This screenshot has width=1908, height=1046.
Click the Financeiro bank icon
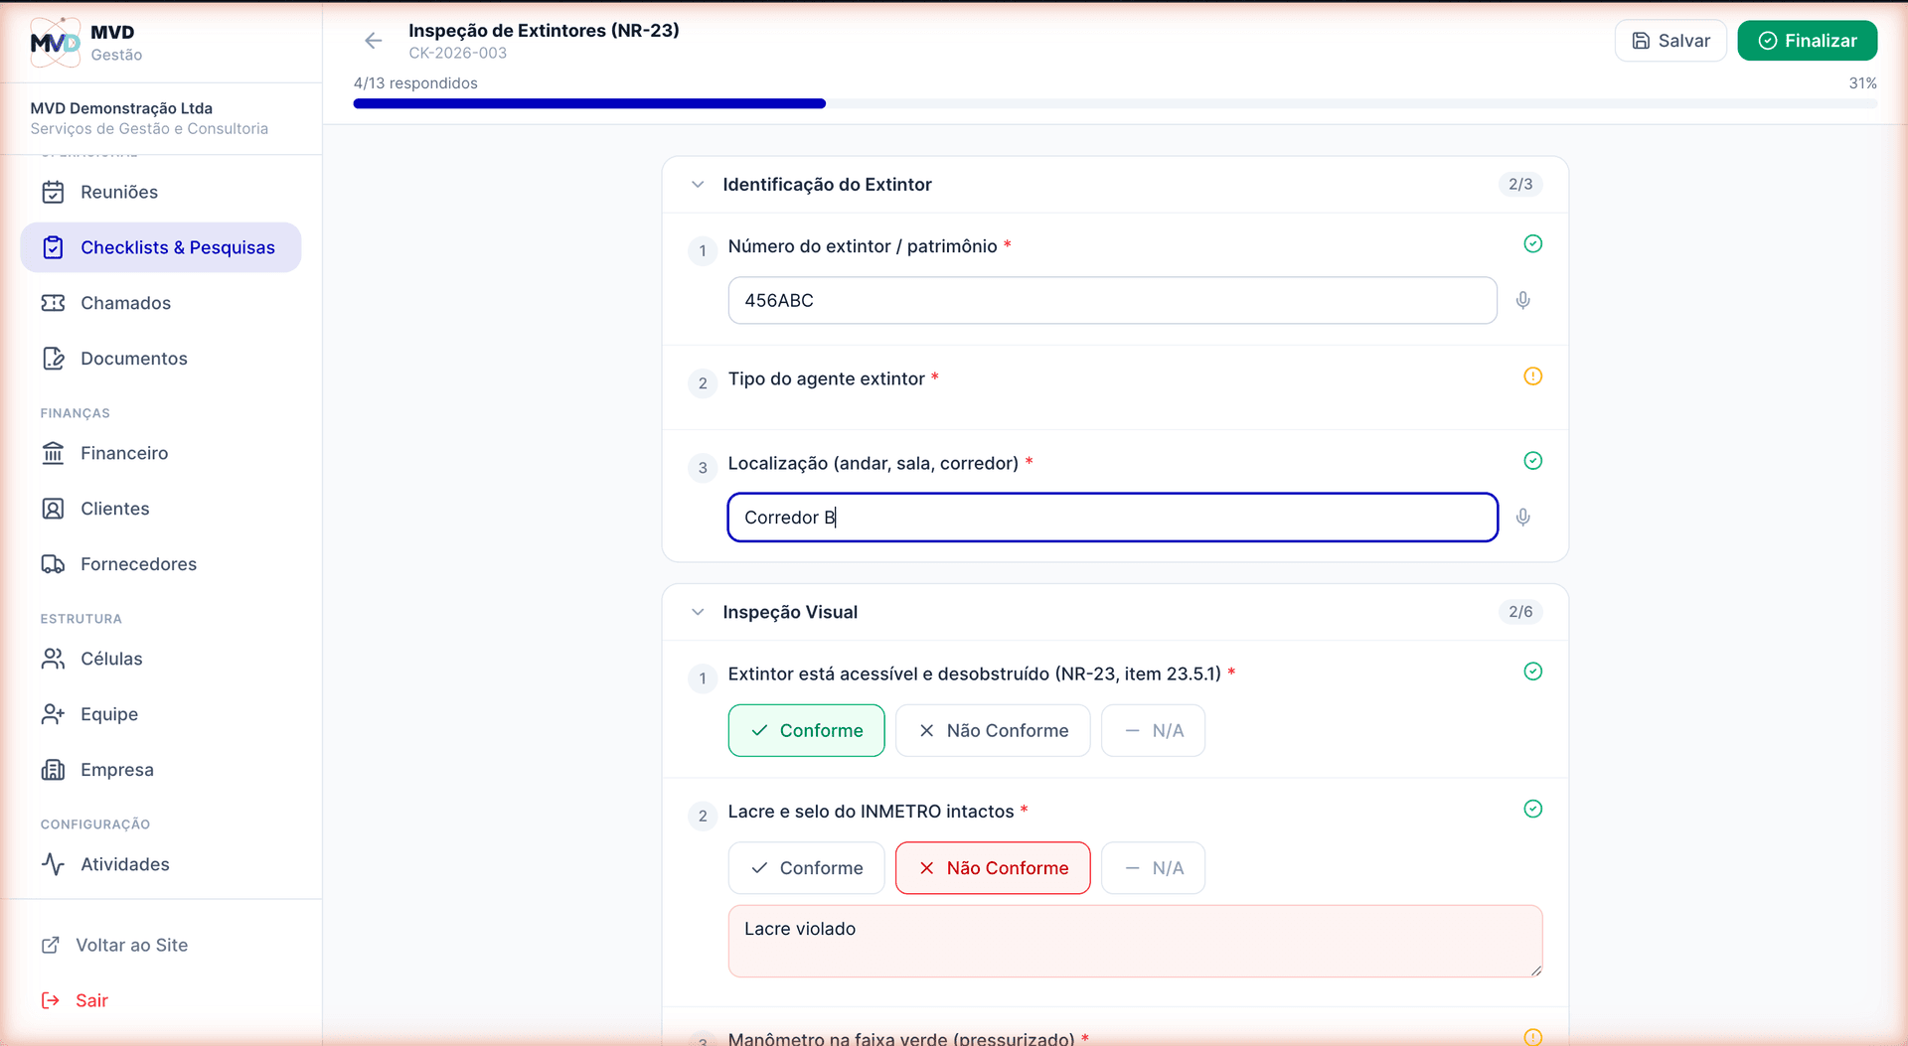coord(54,453)
